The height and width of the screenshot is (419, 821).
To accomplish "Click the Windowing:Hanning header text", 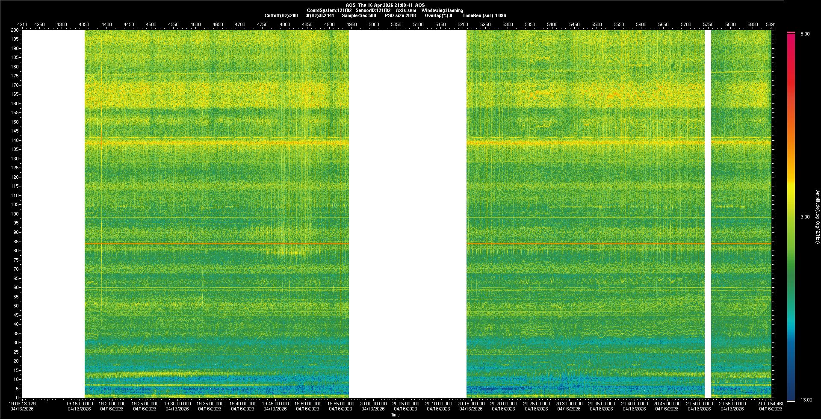I will click(442, 10).
